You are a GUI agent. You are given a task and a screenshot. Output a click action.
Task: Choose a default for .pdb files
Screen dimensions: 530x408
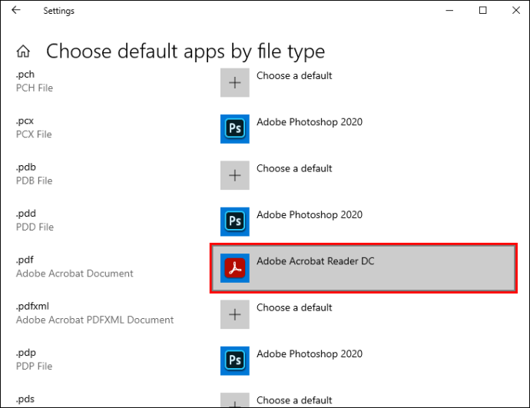294,168
